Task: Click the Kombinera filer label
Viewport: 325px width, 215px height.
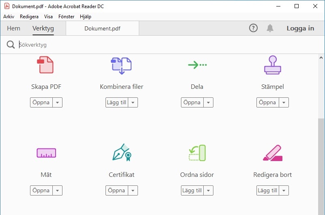Action: (x=121, y=86)
